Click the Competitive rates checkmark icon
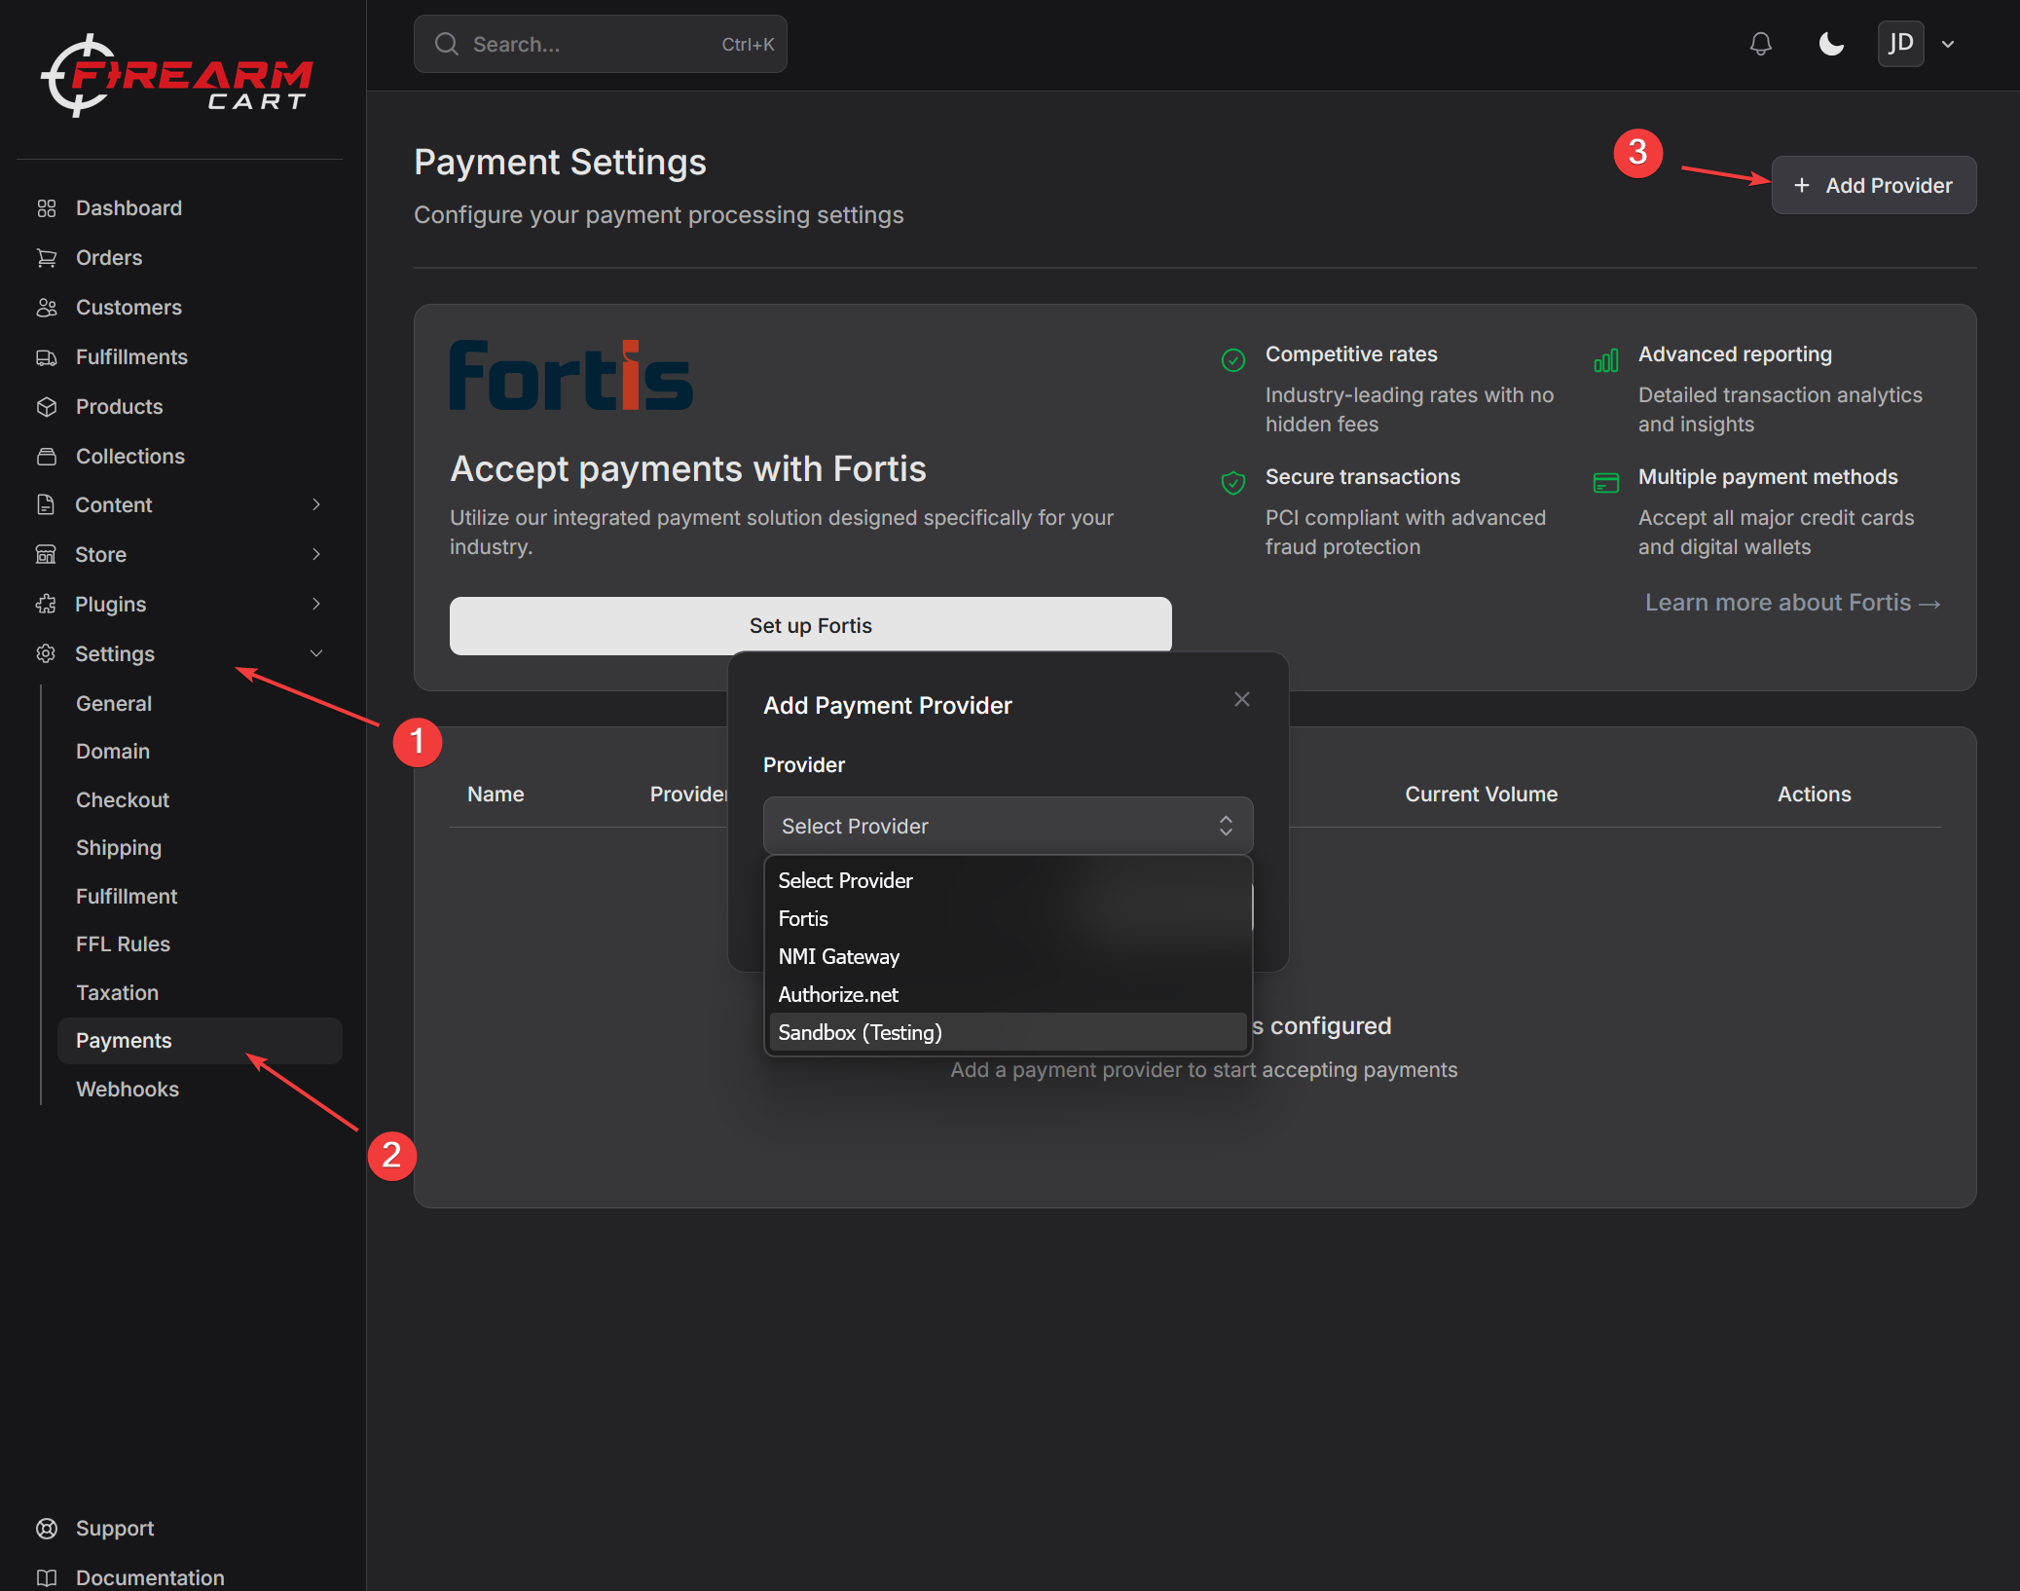The width and height of the screenshot is (2020, 1591). [1232, 360]
